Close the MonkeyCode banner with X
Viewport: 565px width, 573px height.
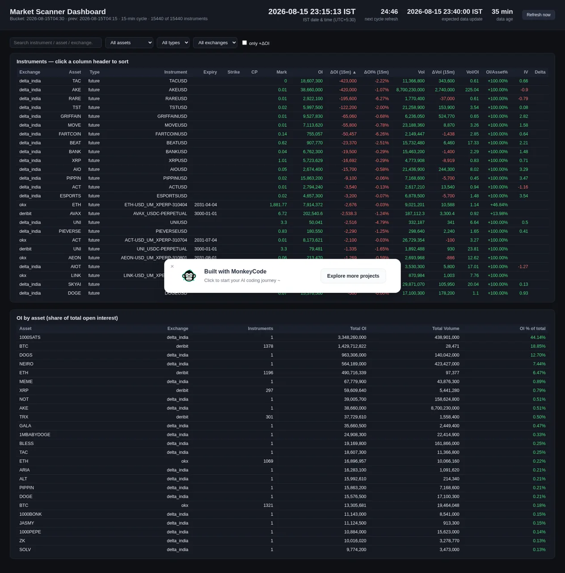172,266
